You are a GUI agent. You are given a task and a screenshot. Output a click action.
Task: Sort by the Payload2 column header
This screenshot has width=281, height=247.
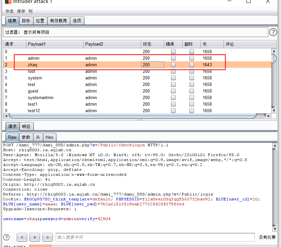pyautogui.click(x=112, y=44)
